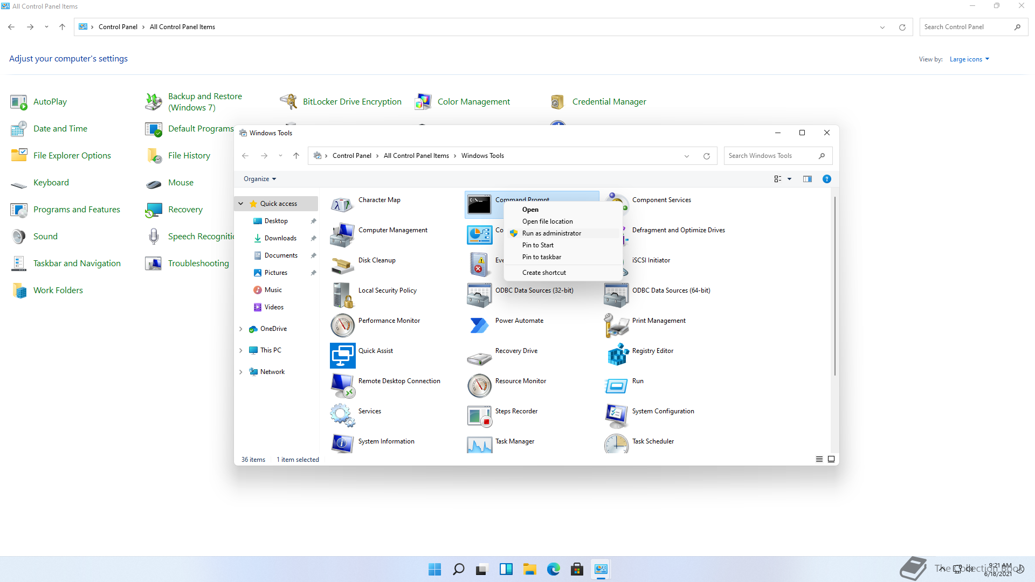The image size is (1035, 582).
Task: Open Local Security Policy icon
Action: tap(342, 295)
